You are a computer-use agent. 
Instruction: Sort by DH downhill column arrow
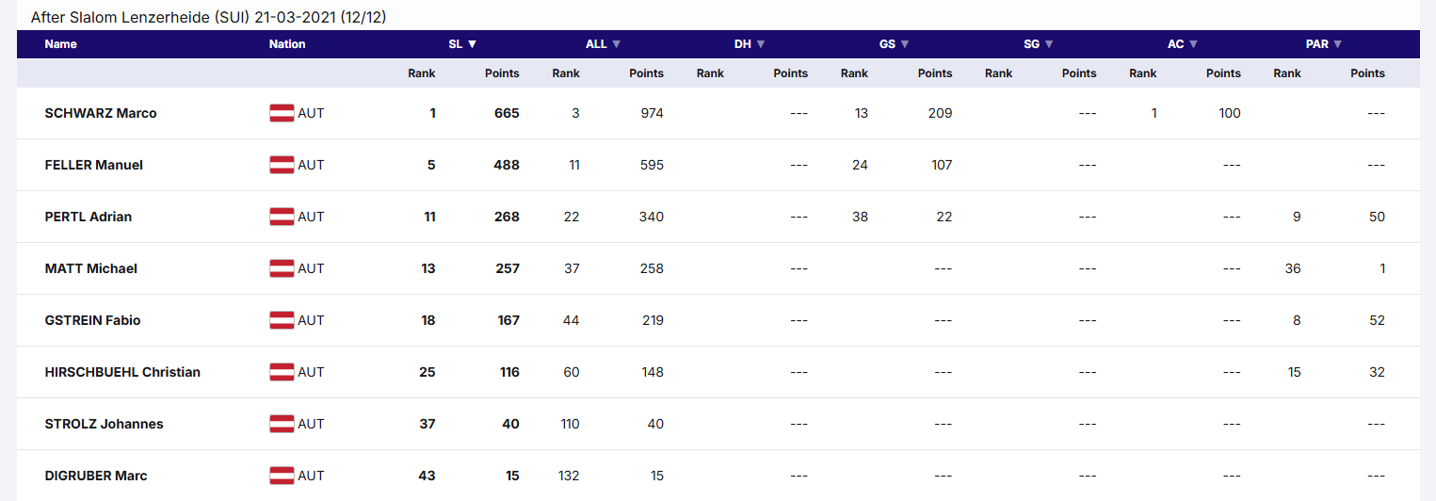(x=761, y=44)
